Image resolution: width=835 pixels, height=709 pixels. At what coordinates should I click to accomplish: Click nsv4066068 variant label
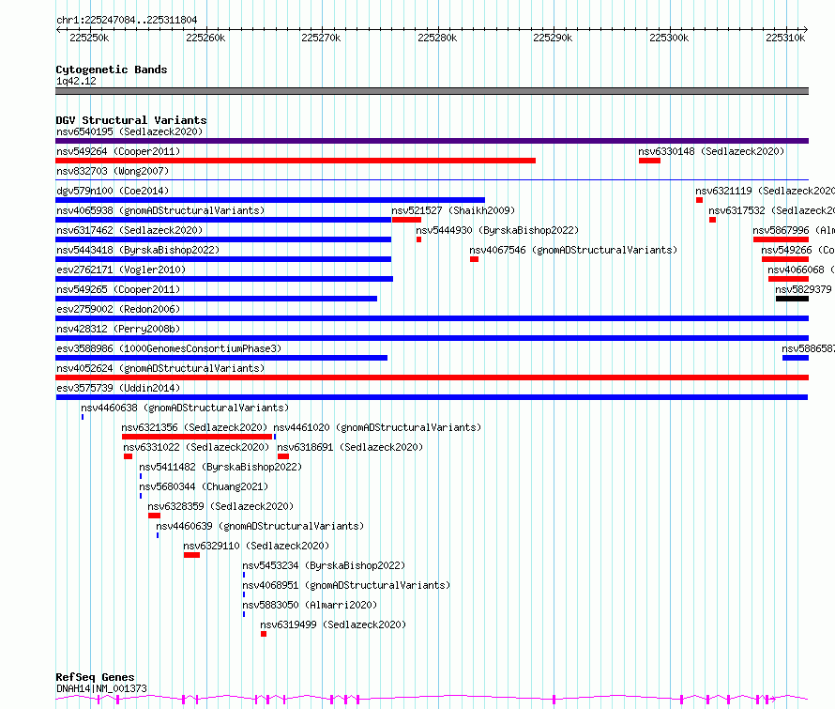(801, 270)
